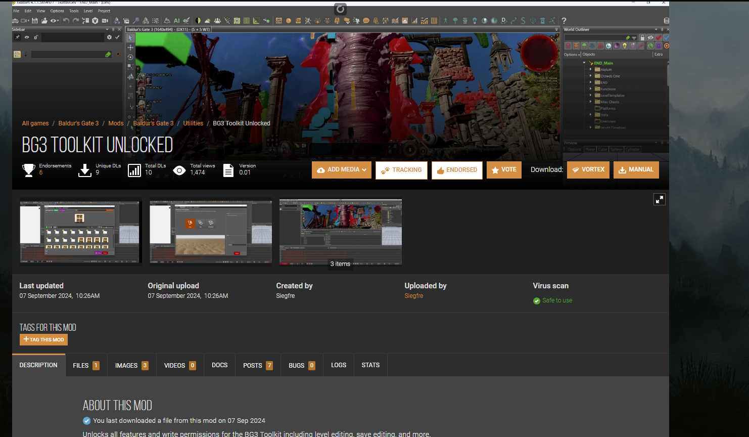Screen dimensions: 749x437
Task: Click the MANUAL download button
Action: tap(636, 170)
